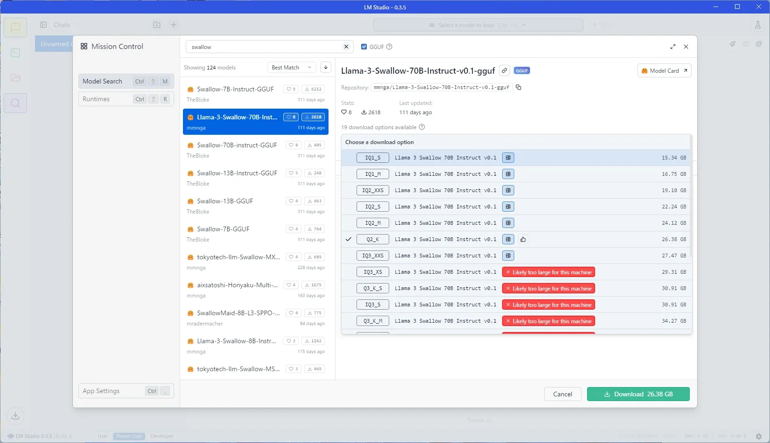Select Swallow-7B-Instruct-GGUF from results
770x443 pixels.
coord(256,94)
